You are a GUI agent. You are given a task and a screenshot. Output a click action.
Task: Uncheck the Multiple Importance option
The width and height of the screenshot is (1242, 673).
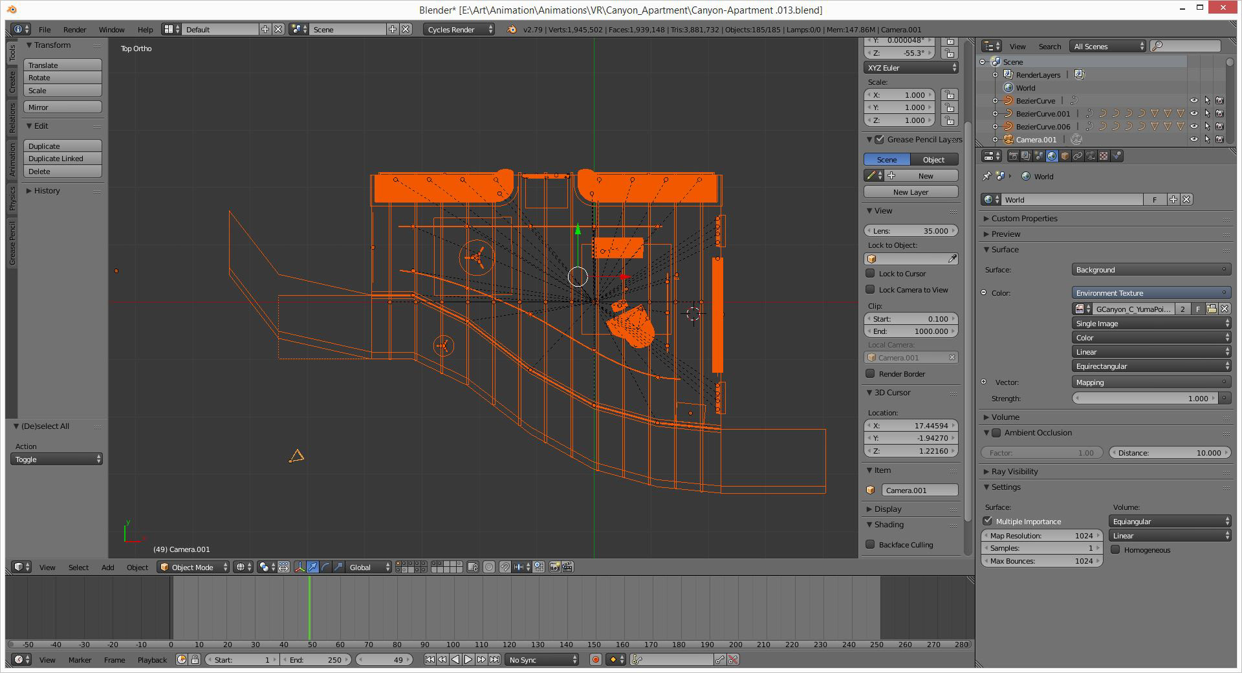pyautogui.click(x=988, y=521)
